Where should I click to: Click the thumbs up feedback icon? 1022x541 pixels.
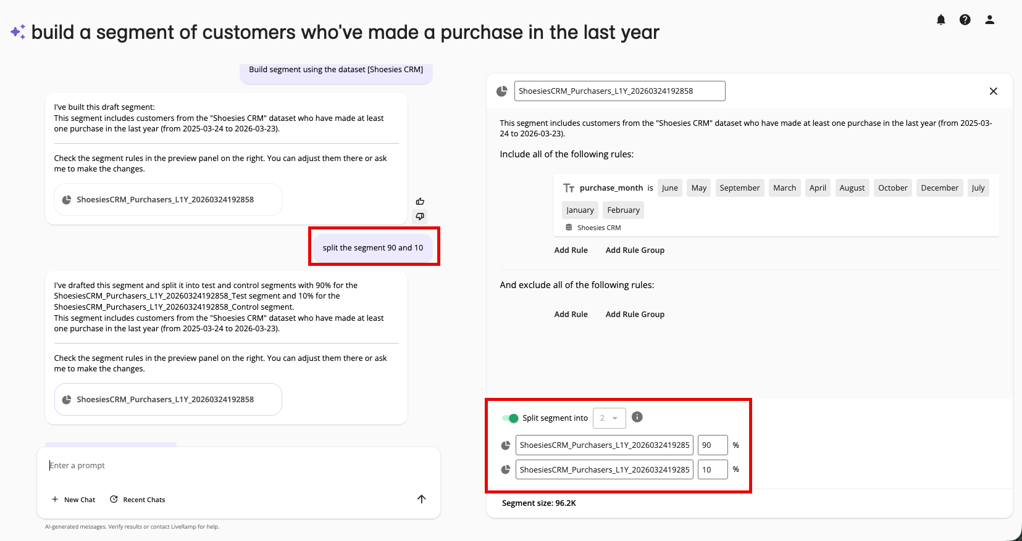[x=420, y=202]
